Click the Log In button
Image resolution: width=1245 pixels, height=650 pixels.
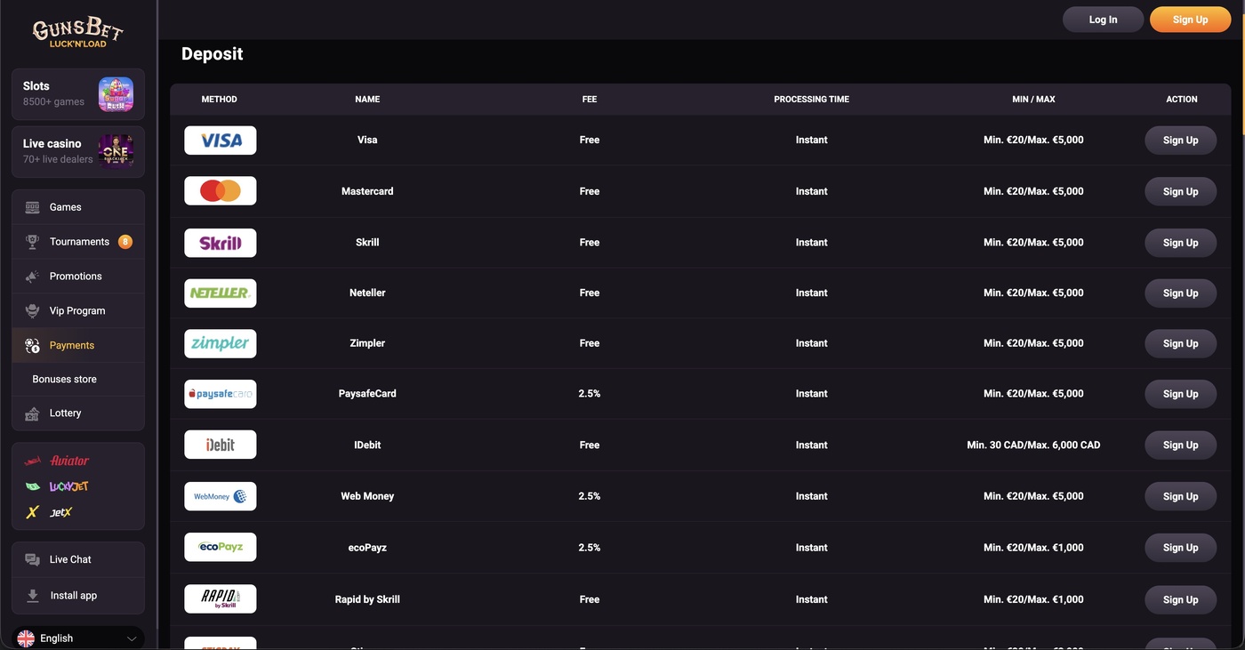pyautogui.click(x=1103, y=20)
